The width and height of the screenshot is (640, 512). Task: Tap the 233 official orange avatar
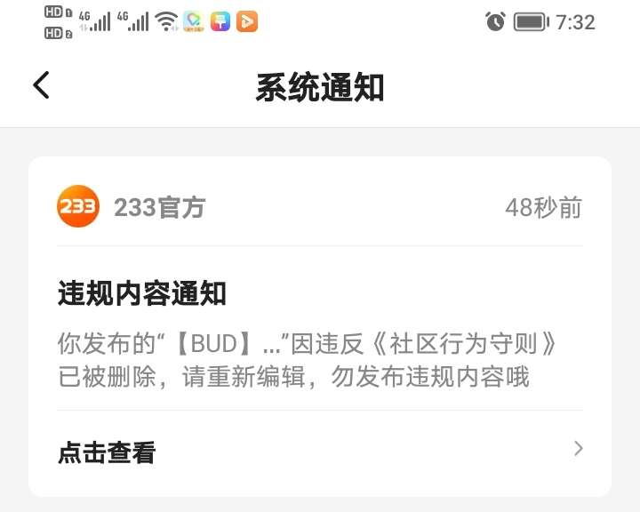(x=78, y=206)
